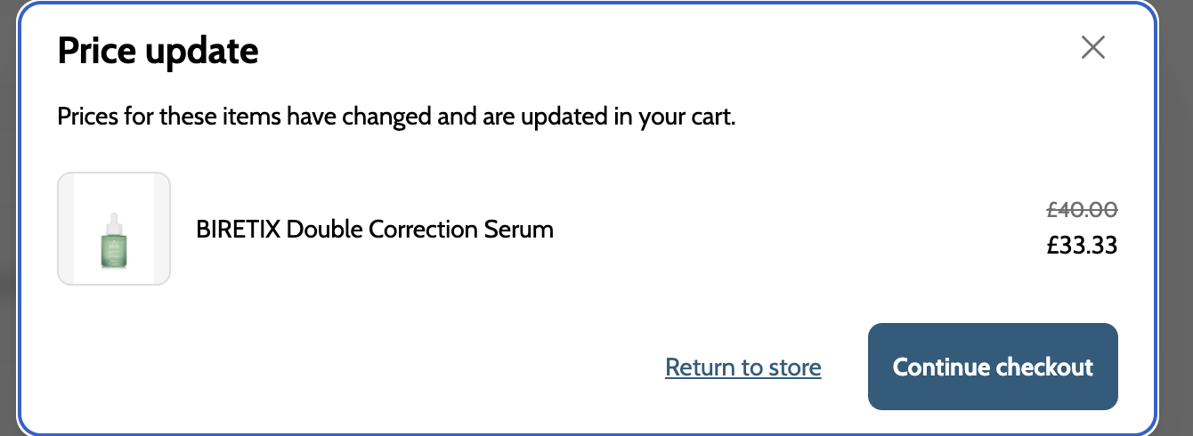This screenshot has width=1193, height=436.
Task: Click the Price update heading
Action: tap(158, 52)
